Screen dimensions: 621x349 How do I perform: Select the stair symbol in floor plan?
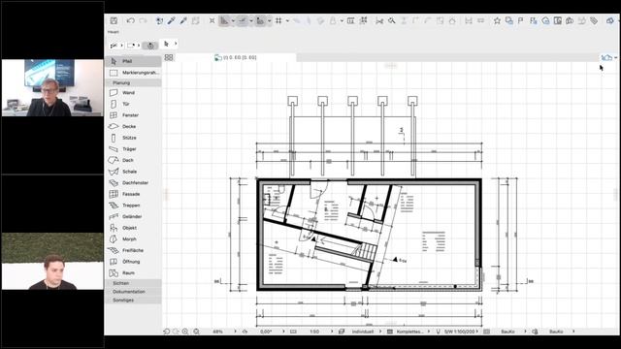click(x=367, y=252)
